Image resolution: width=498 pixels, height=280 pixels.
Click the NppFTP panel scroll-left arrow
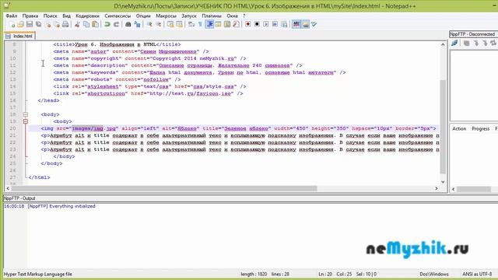(x=454, y=189)
